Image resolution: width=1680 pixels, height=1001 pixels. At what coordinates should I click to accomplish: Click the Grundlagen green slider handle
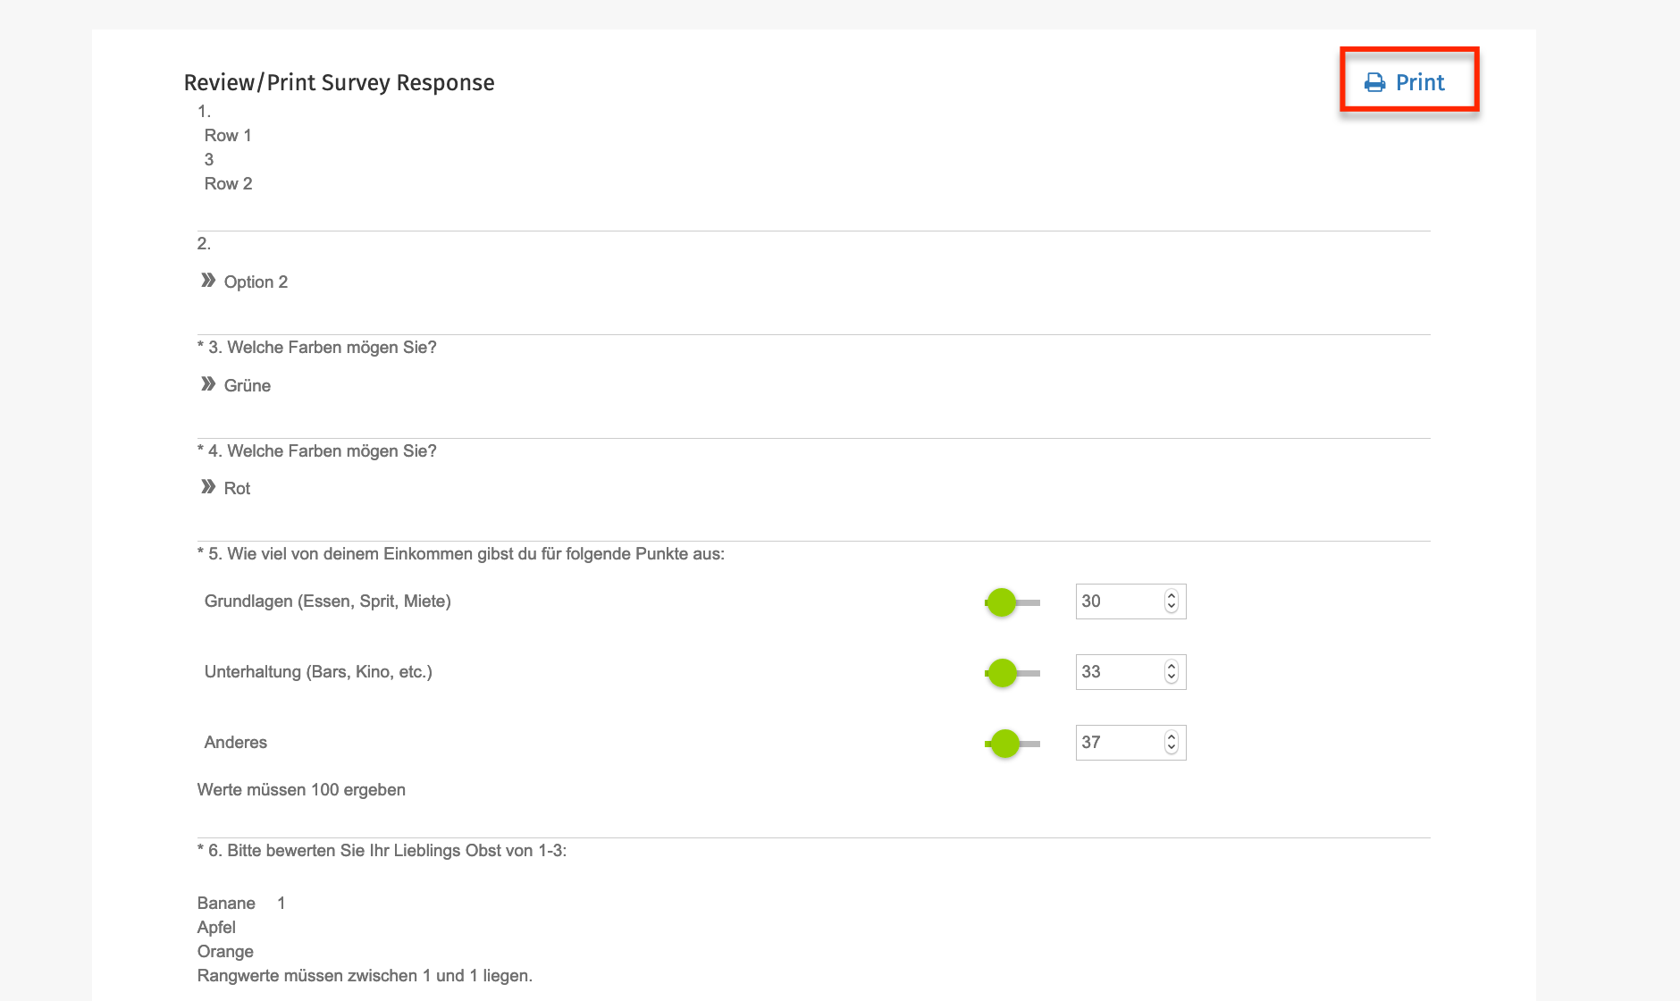[x=1002, y=602]
